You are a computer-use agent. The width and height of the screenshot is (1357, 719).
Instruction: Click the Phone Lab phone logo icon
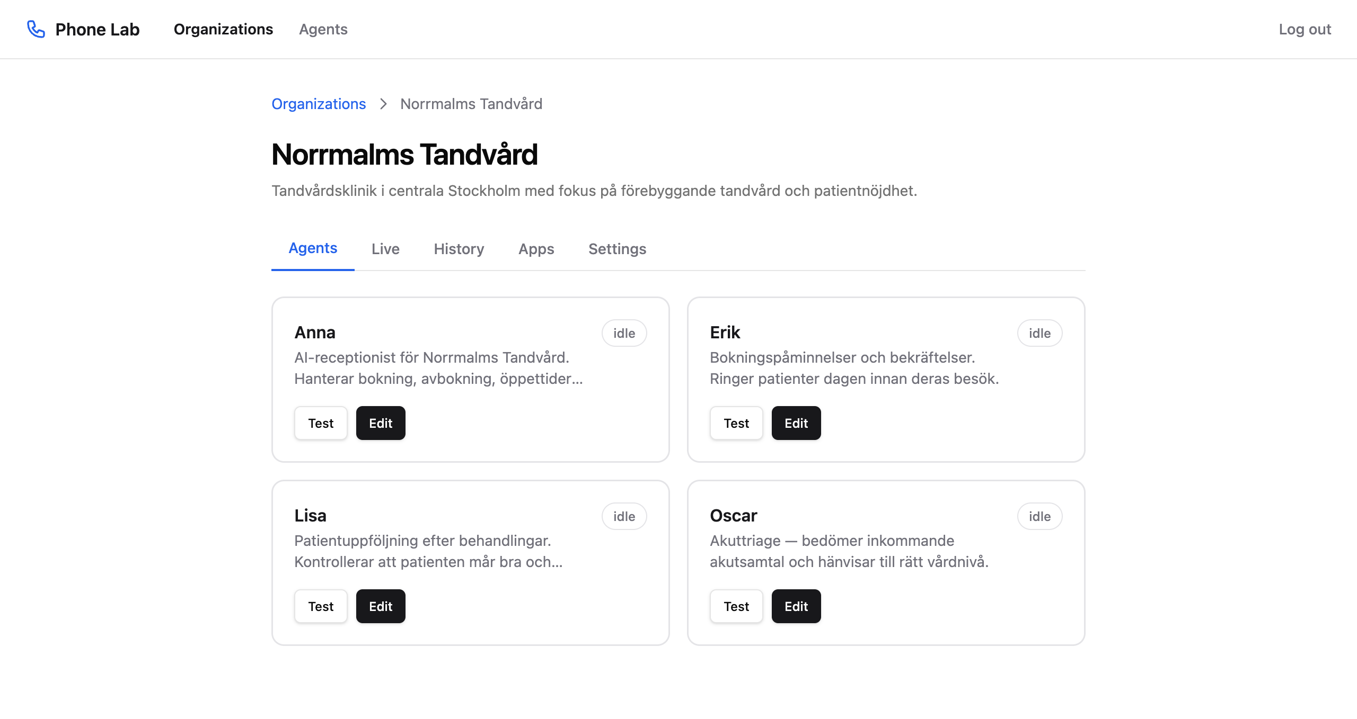[x=36, y=29]
